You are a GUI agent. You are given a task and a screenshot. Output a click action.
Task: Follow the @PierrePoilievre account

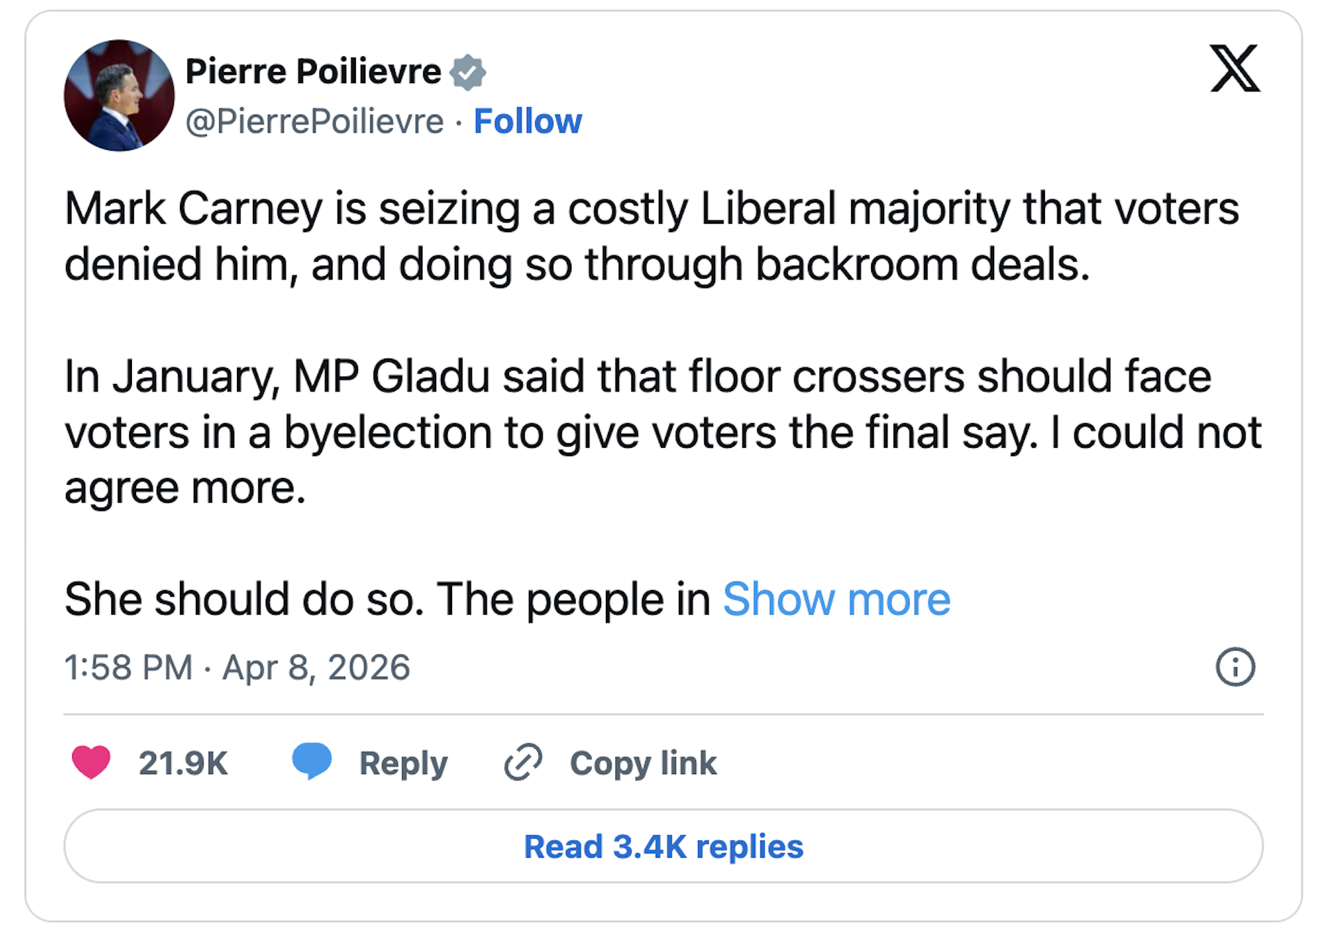(528, 122)
